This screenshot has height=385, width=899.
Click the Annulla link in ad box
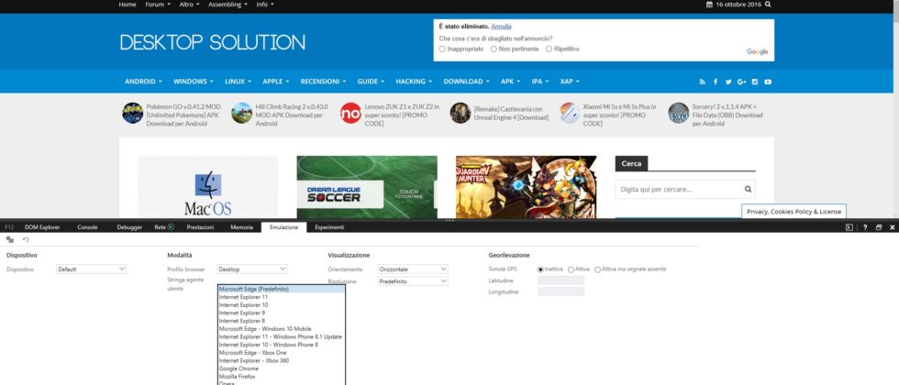click(x=501, y=27)
